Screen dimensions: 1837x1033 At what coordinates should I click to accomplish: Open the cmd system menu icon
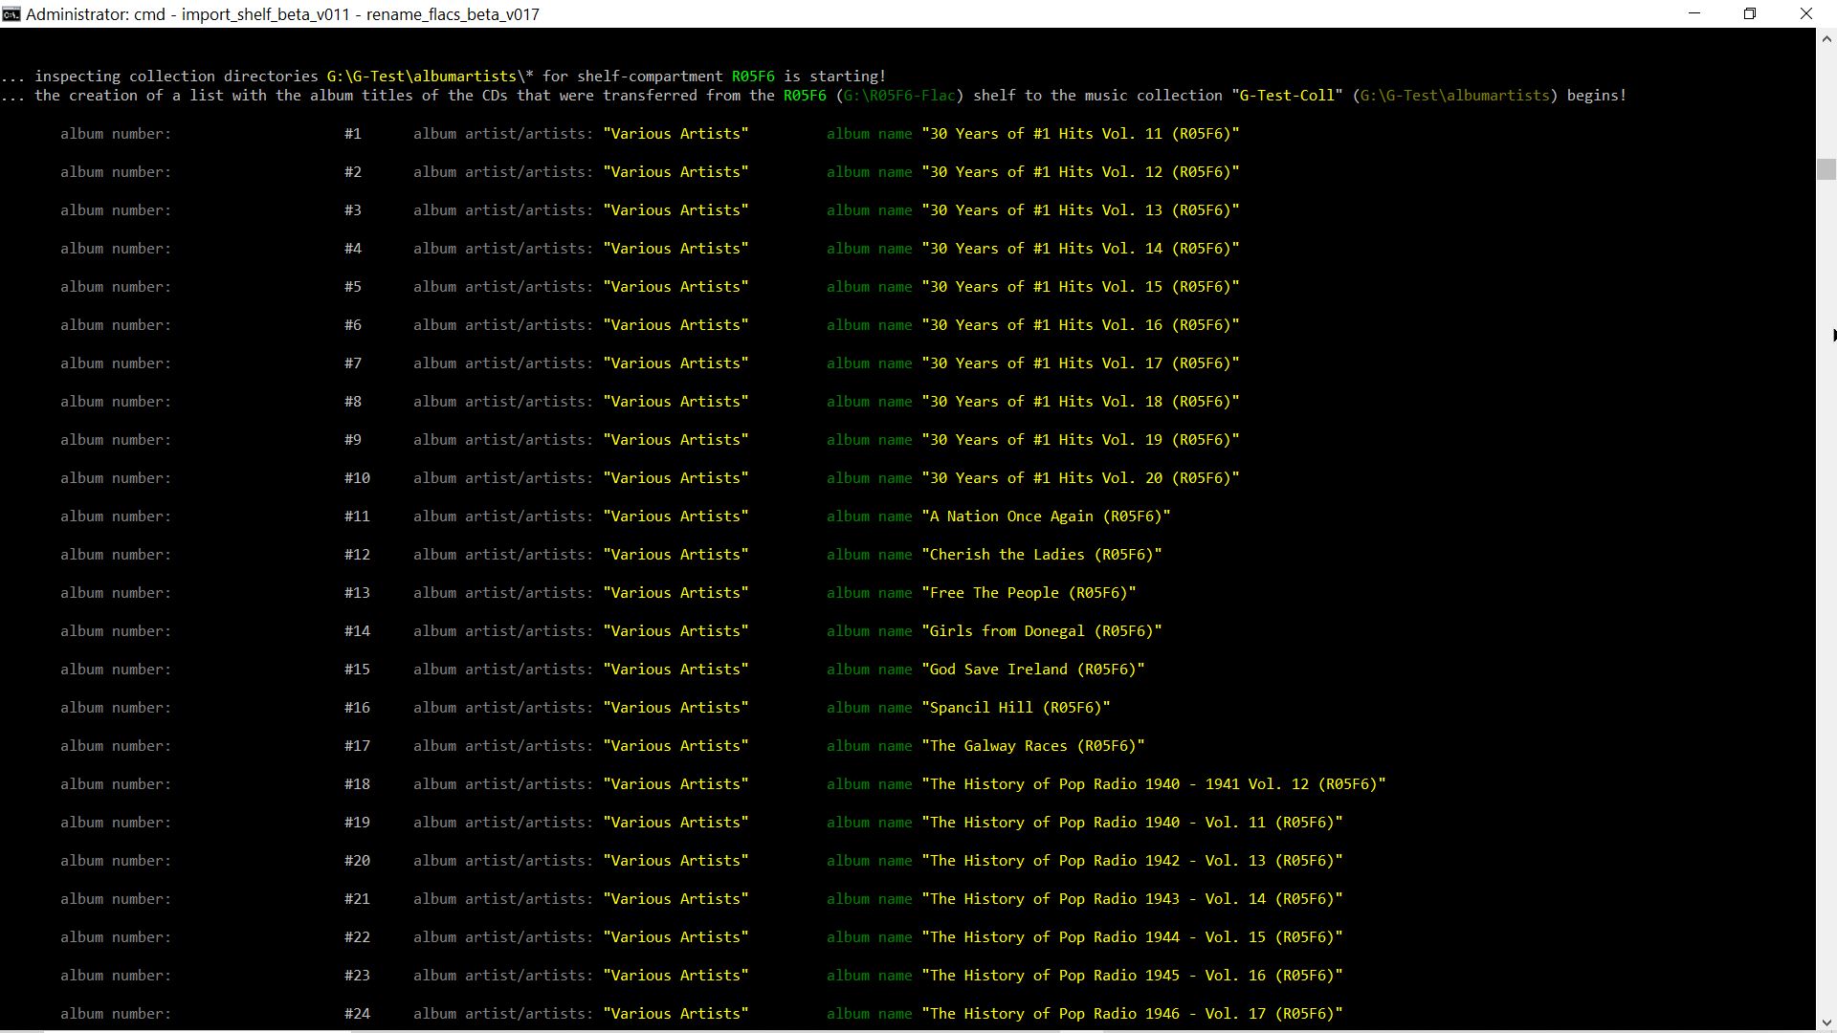tap(11, 13)
